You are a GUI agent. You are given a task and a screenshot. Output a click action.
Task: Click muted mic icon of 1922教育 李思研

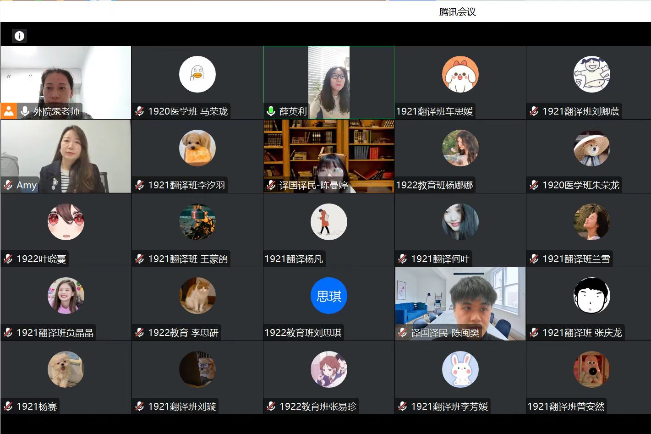point(140,332)
